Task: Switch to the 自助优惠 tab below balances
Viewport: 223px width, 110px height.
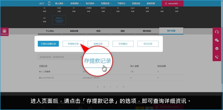Action: (74, 31)
